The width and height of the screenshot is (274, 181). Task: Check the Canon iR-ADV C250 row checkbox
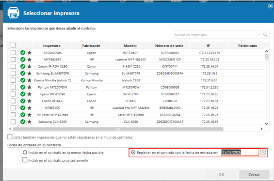click(x=13, y=66)
